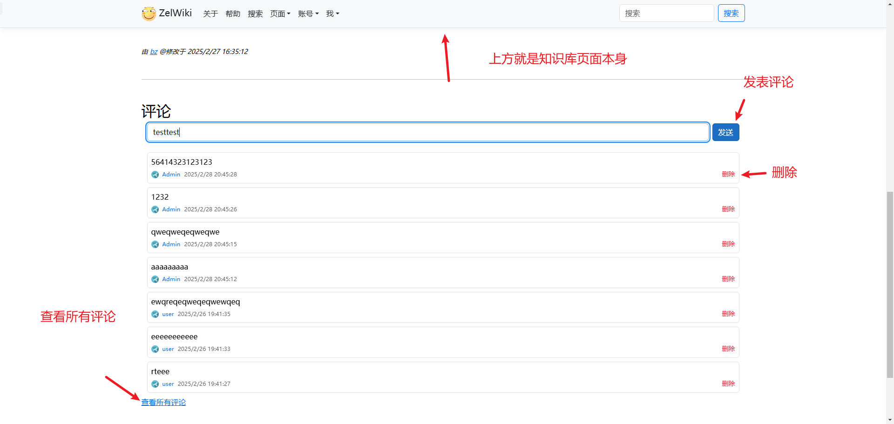Delete the 56414323123123 comment
Screen dimensions: 894x424
click(728, 174)
